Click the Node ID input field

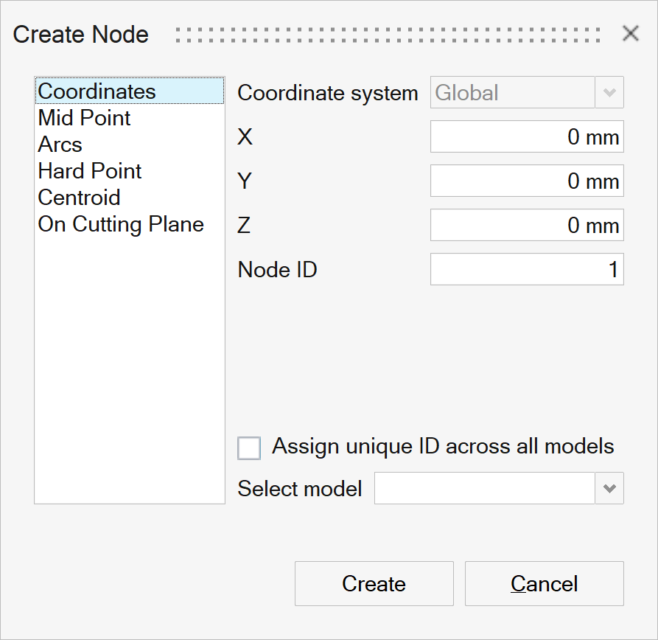coord(526,270)
